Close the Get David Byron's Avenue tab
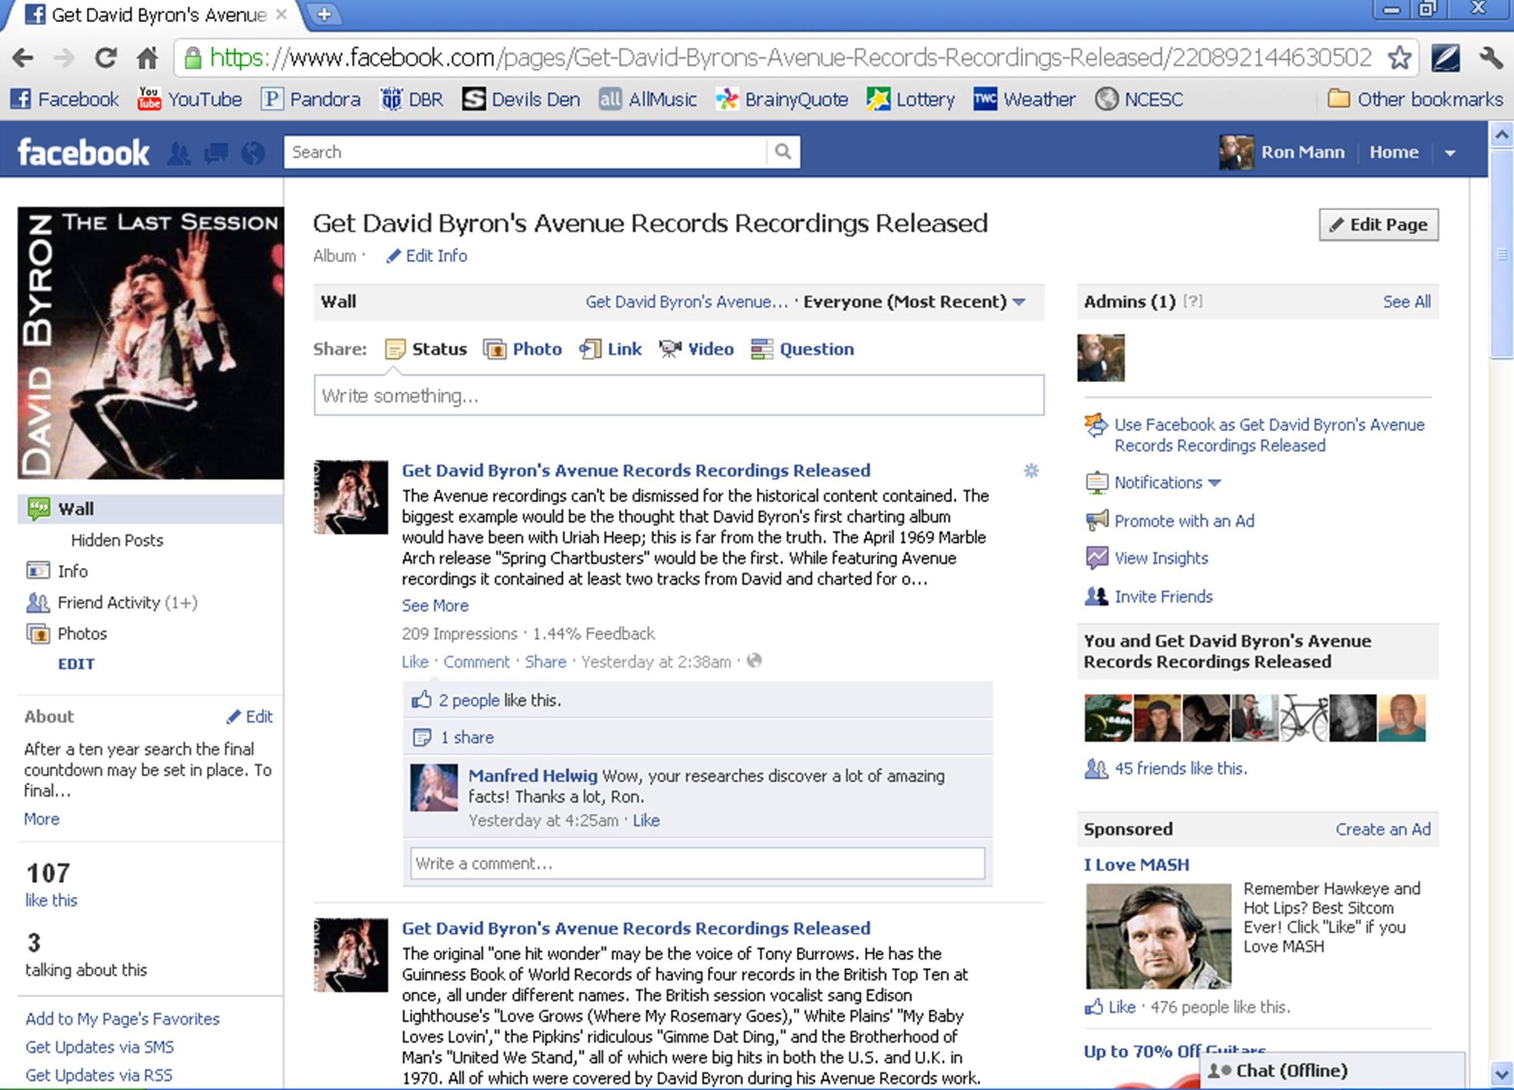 click(x=281, y=14)
